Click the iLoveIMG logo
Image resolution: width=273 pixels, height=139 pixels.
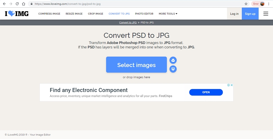pos(17,14)
